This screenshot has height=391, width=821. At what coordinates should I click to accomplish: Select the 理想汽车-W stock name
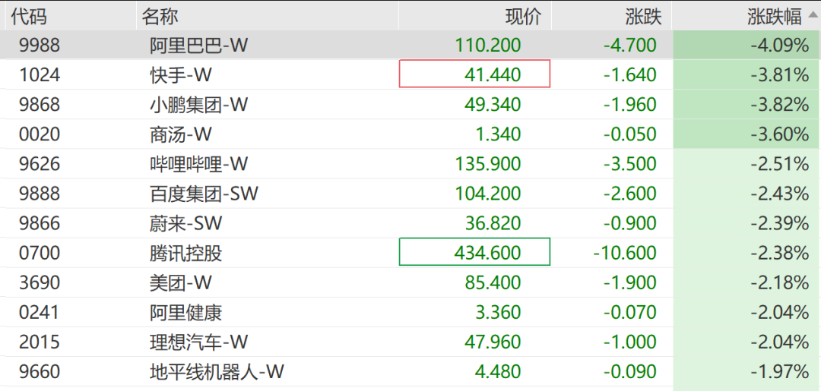pos(198,343)
